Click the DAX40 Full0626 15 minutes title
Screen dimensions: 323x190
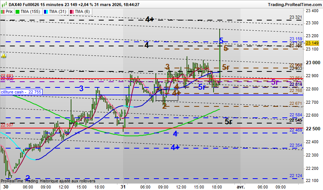click(35, 5)
